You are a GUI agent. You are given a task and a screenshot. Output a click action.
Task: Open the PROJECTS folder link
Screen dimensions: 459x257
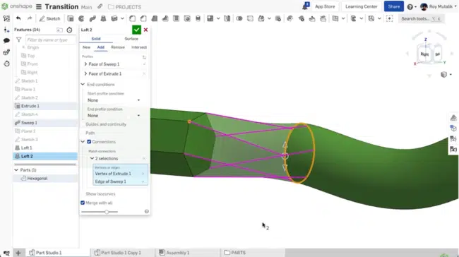click(x=125, y=7)
